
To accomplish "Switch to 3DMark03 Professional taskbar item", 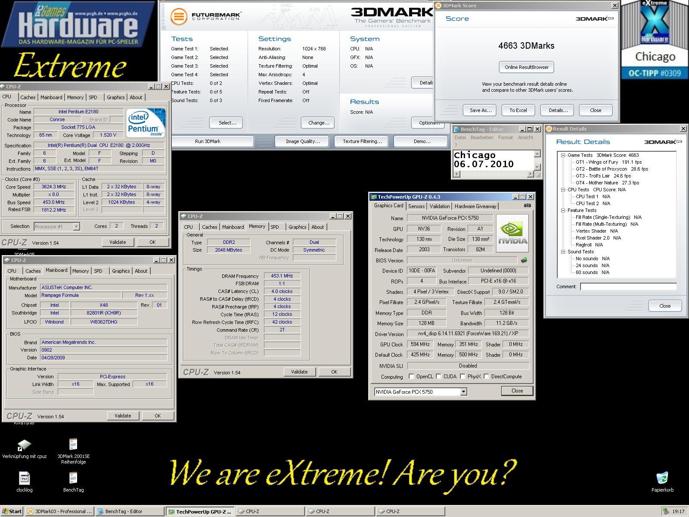I will point(59,511).
